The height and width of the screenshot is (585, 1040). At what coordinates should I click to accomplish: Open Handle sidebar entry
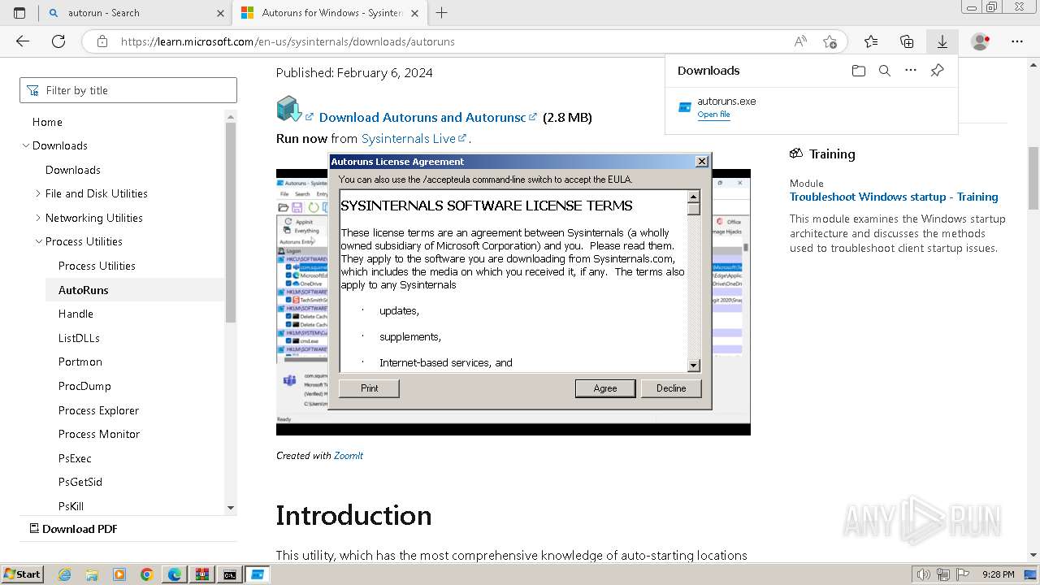coord(76,314)
